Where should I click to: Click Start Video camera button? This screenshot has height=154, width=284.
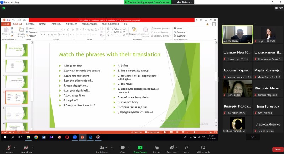(x=26, y=149)
